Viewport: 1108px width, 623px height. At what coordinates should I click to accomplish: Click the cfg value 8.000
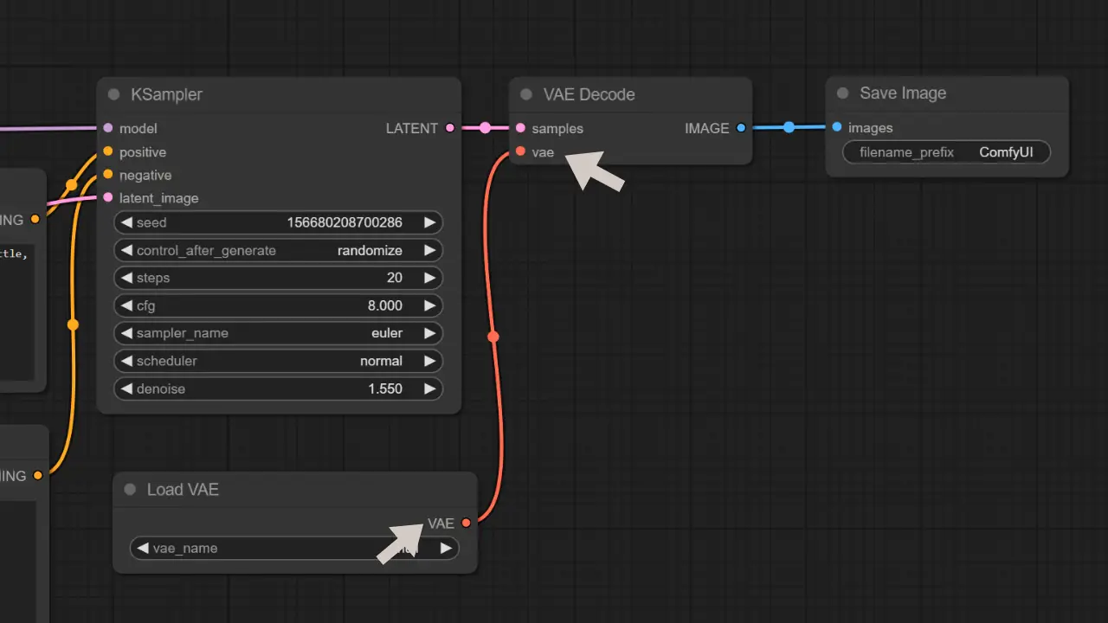click(385, 305)
